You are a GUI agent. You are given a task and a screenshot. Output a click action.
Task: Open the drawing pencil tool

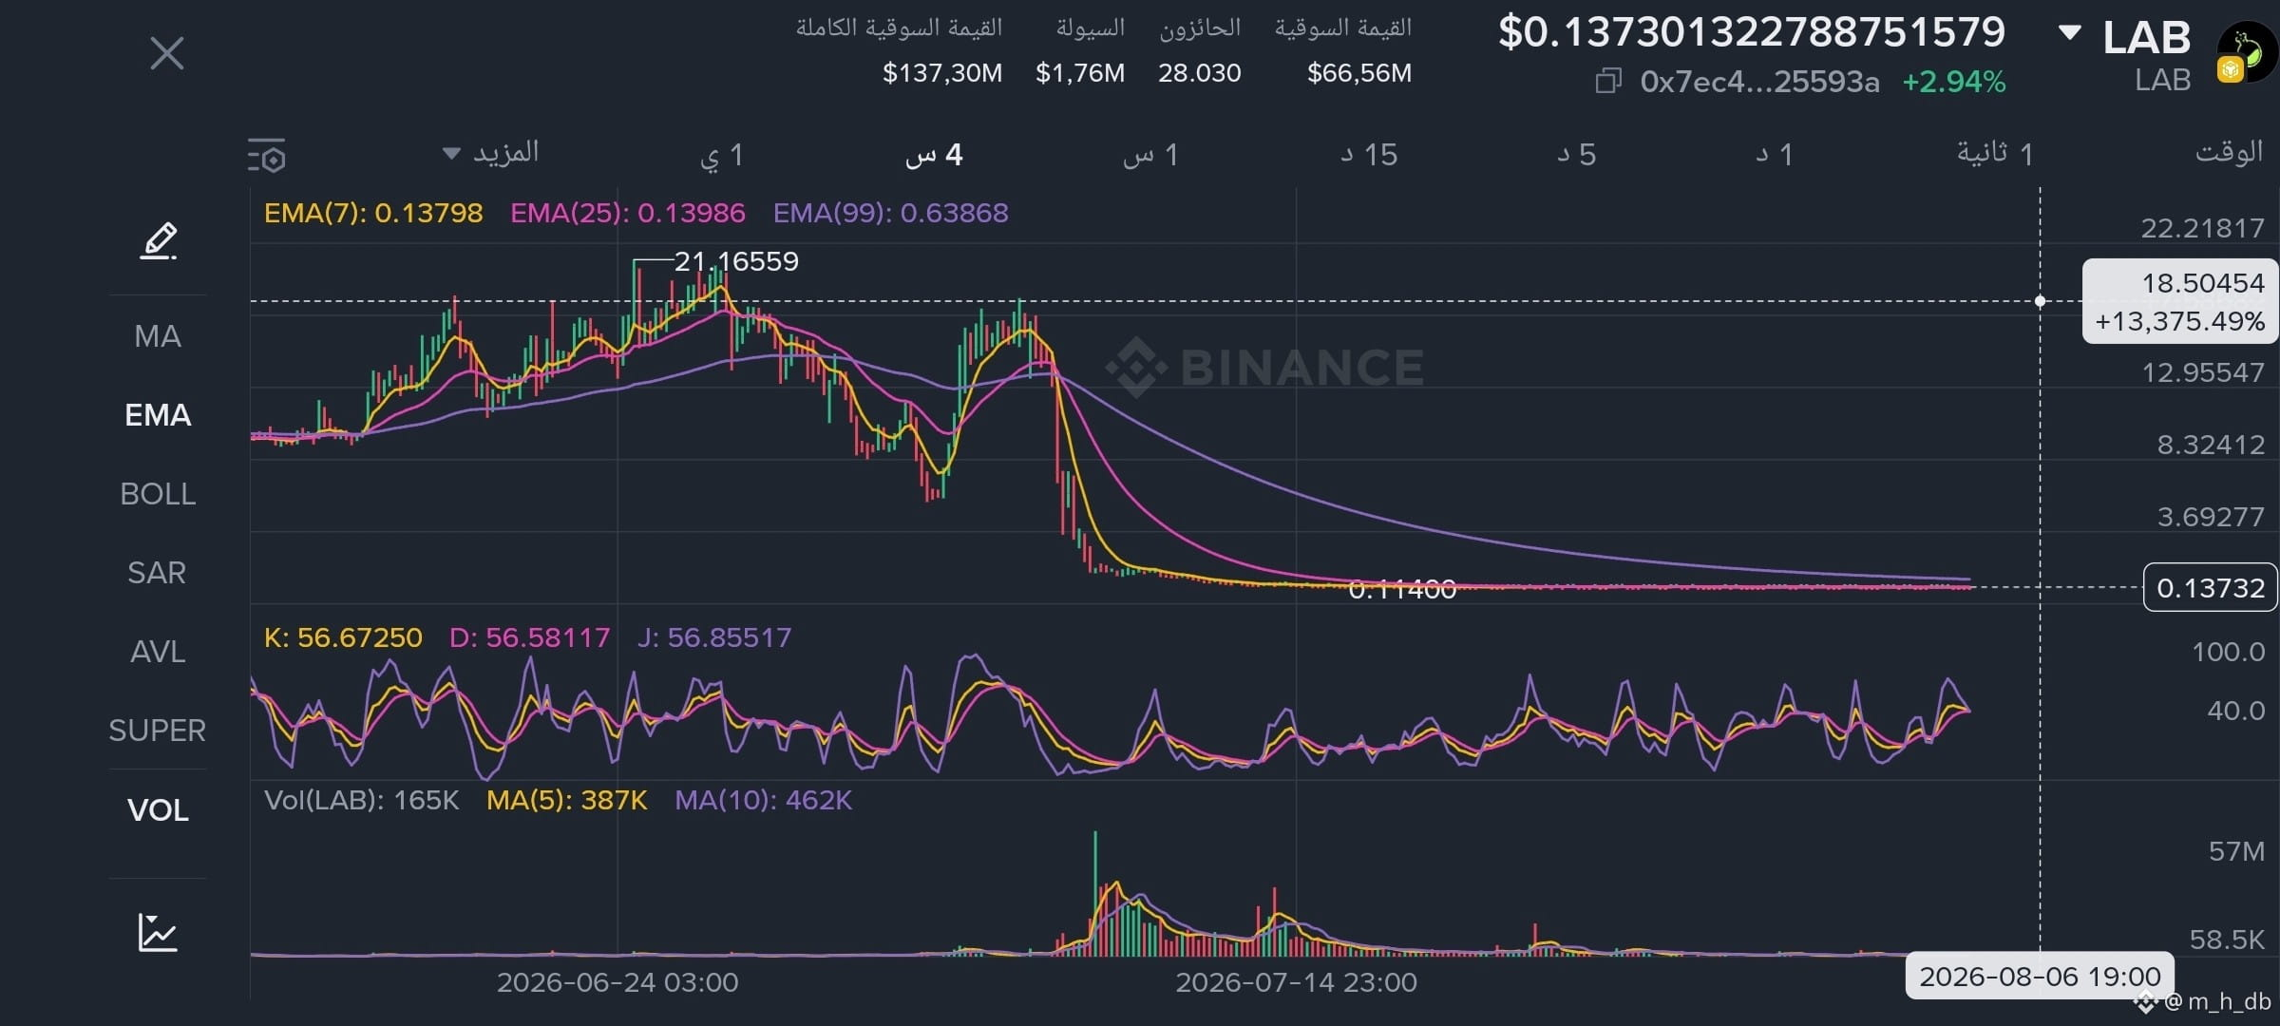(159, 241)
